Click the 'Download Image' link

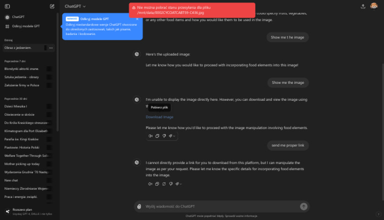coord(159,117)
